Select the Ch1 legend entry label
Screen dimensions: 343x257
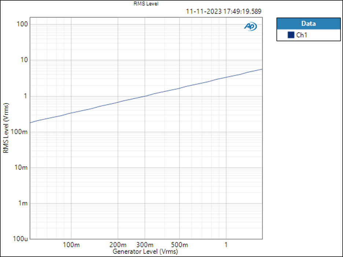[302, 35]
